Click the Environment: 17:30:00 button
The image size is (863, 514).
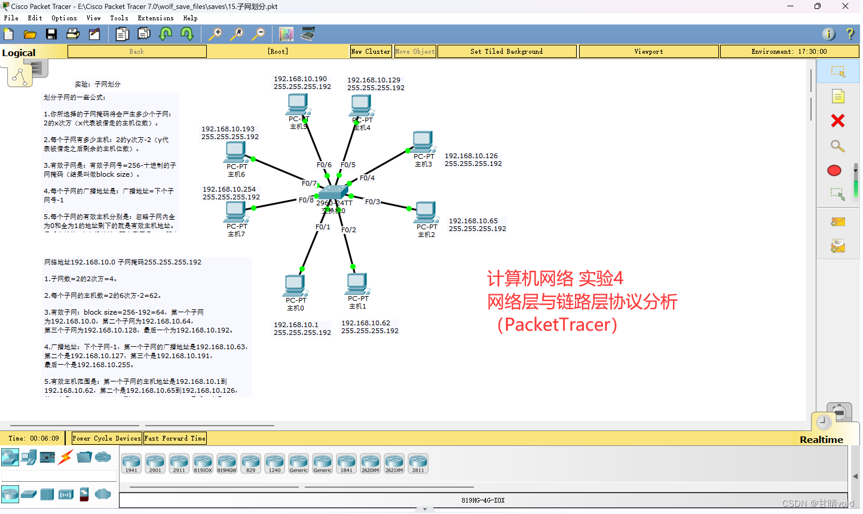pyautogui.click(x=789, y=51)
